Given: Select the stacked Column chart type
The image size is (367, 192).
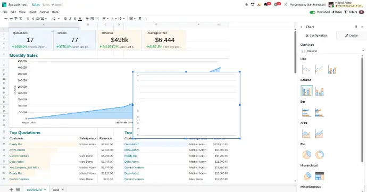Looking at the screenshot, I should pos(319,91).
